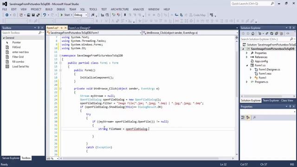The width and height of the screenshot is (297, 167).
Task: Collapse the Form1.cs node in Solution Explorer
Action: [x=247, y=65]
